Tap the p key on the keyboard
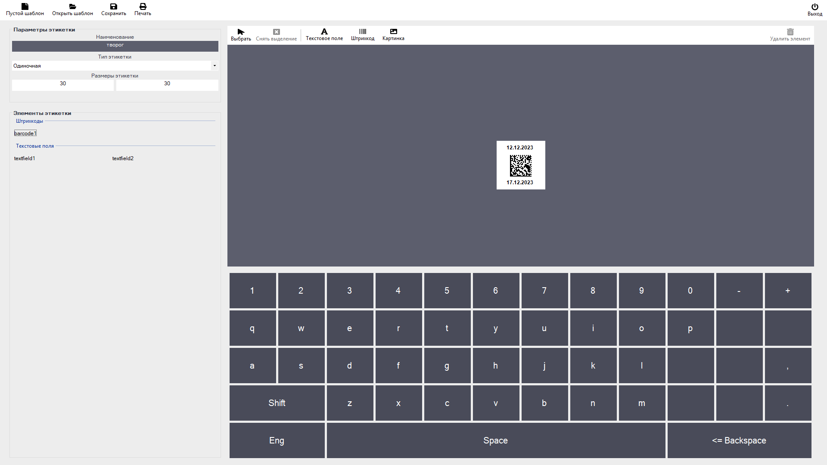The width and height of the screenshot is (827, 465). click(691, 328)
